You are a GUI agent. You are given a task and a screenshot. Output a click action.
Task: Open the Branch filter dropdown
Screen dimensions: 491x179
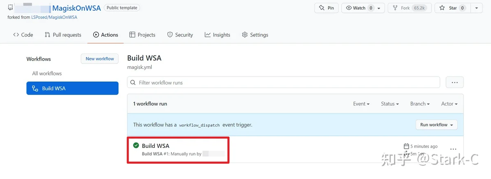[420, 104]
